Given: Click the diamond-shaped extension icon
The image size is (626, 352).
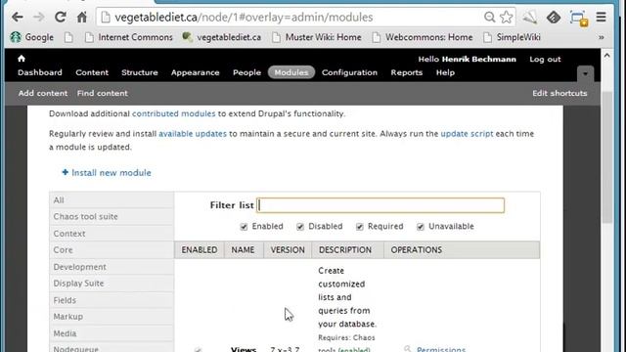Looking at the screenshot, I should tap(554, 18).
